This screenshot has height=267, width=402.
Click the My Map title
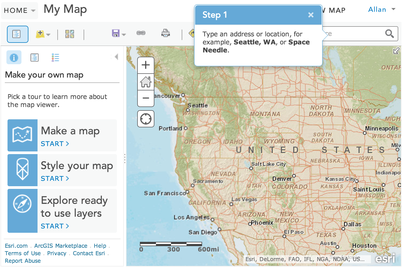65,9
